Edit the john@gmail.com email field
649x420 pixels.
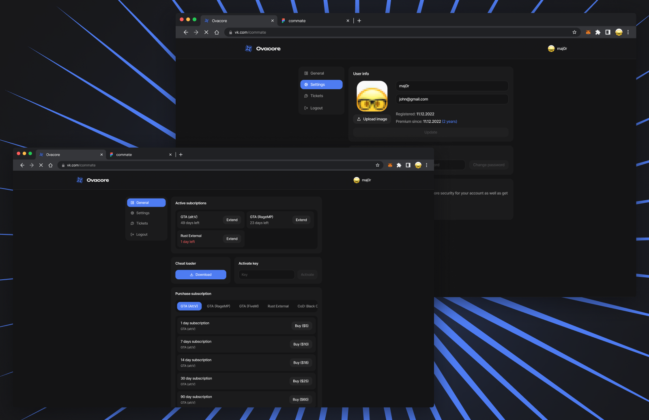[x=452, y=99]
